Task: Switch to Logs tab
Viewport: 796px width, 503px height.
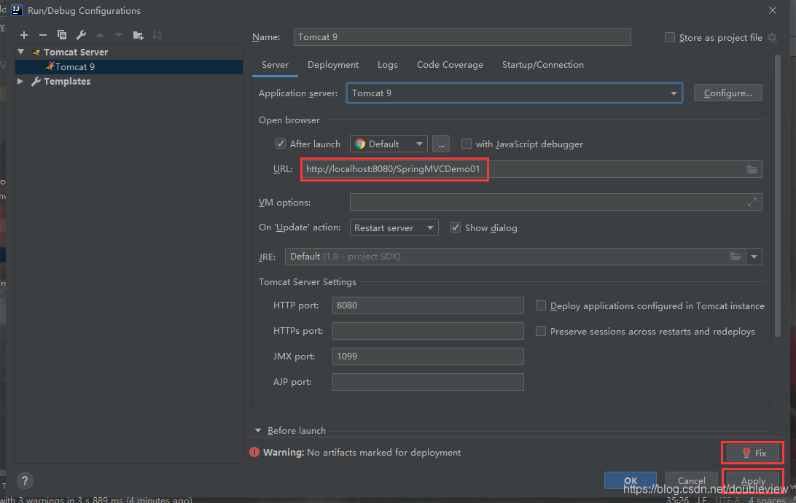Action: click(x=387, y=65)
